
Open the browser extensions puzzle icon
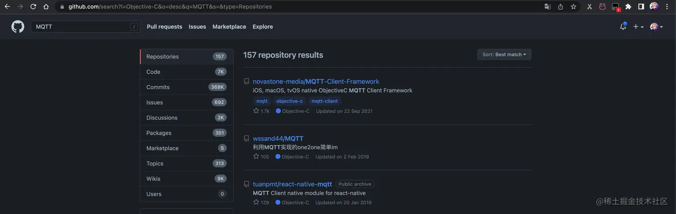click(x=628, y=7)
